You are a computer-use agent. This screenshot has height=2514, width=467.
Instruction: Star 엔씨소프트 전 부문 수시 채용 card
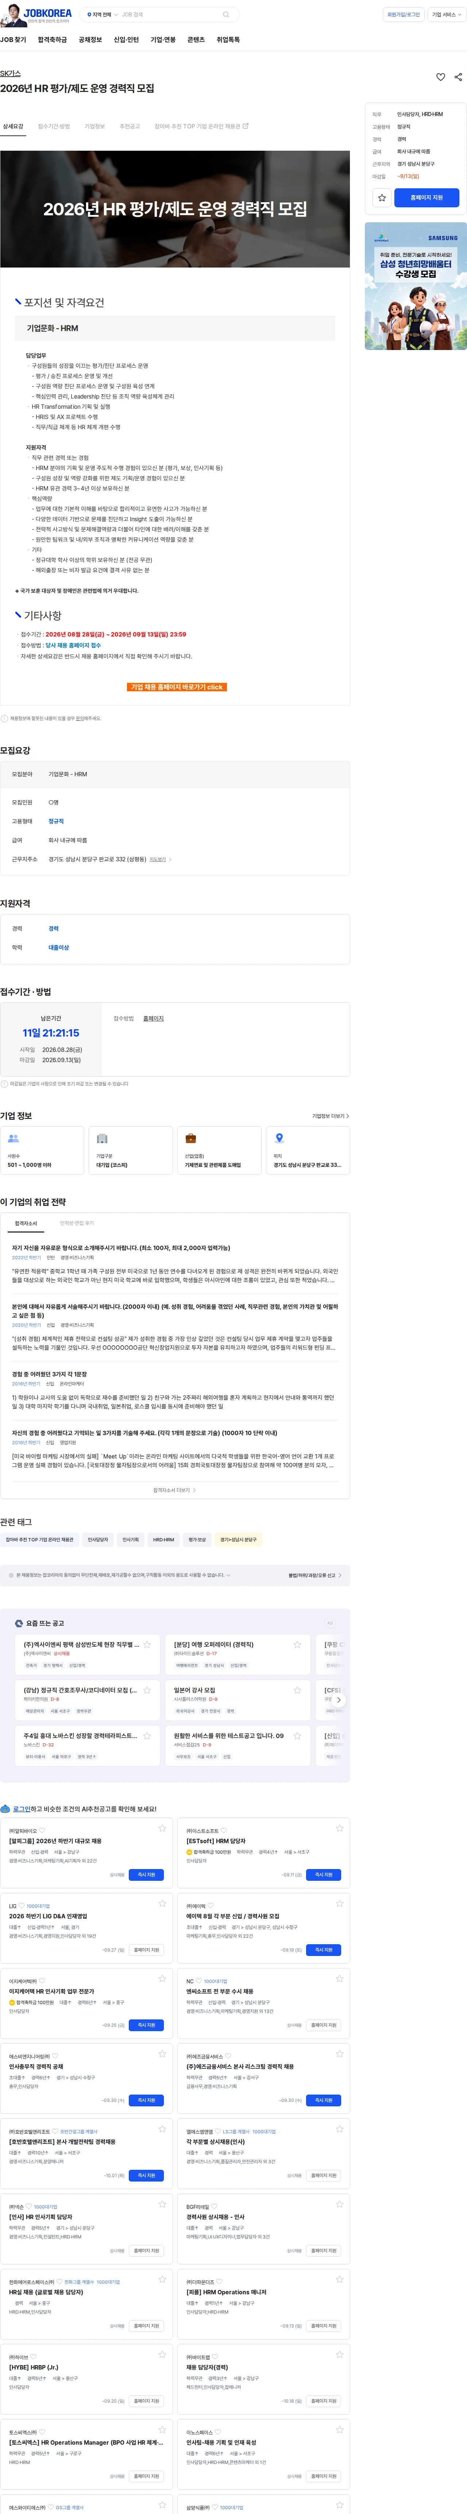point(339,1978)
